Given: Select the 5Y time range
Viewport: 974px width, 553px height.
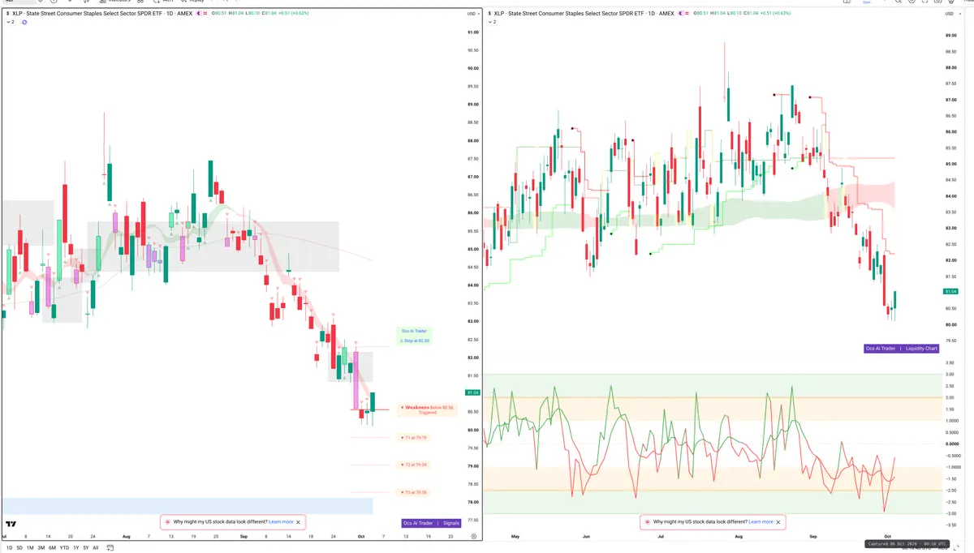Looking at the screenshot, I should click(85, 548).
